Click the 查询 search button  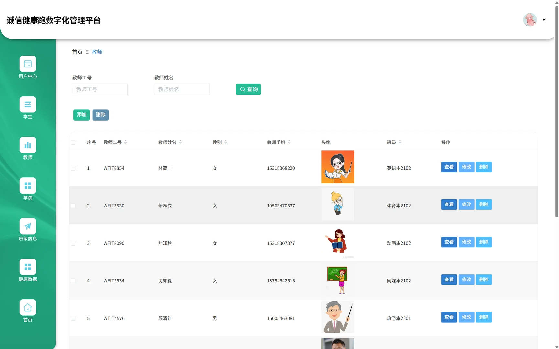pos(248,90)
